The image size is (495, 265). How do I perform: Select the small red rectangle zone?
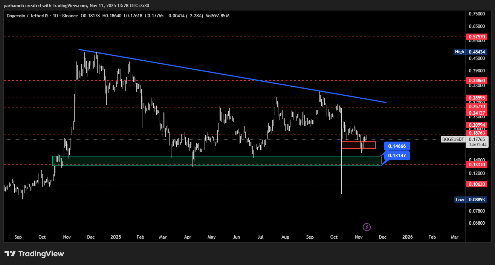(x=358, y=145)
